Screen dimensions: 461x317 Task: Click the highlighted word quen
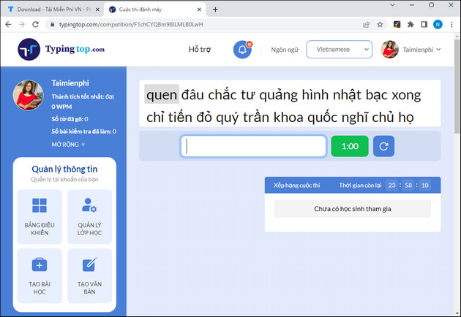coord(162,94)
